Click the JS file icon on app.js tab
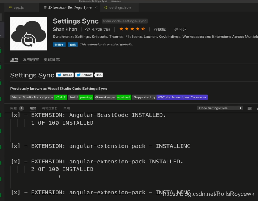258x201 pixels. pos(10,8)
